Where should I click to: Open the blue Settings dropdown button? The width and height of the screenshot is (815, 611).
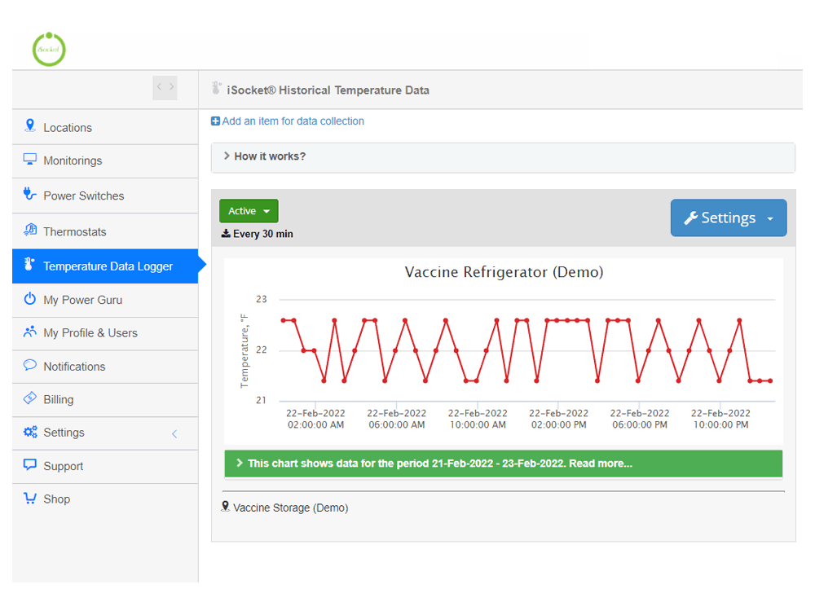(729, 218)
